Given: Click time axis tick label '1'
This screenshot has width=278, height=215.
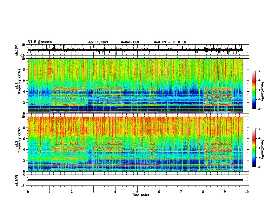Looking at the screenshot, I should [49, 192].
